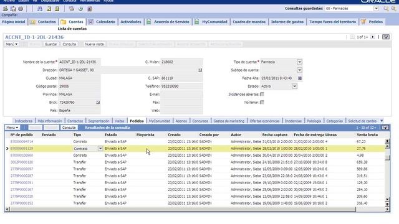Screen dimensions: 399x224
Task: Open the Patología view tab
Action: (314, 121)
